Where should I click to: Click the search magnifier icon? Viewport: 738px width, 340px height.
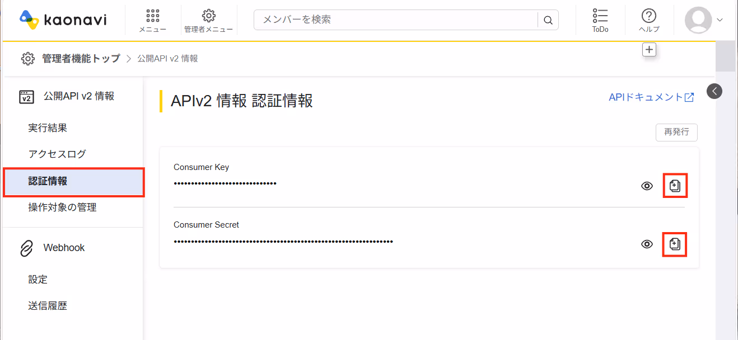point(548,20)
